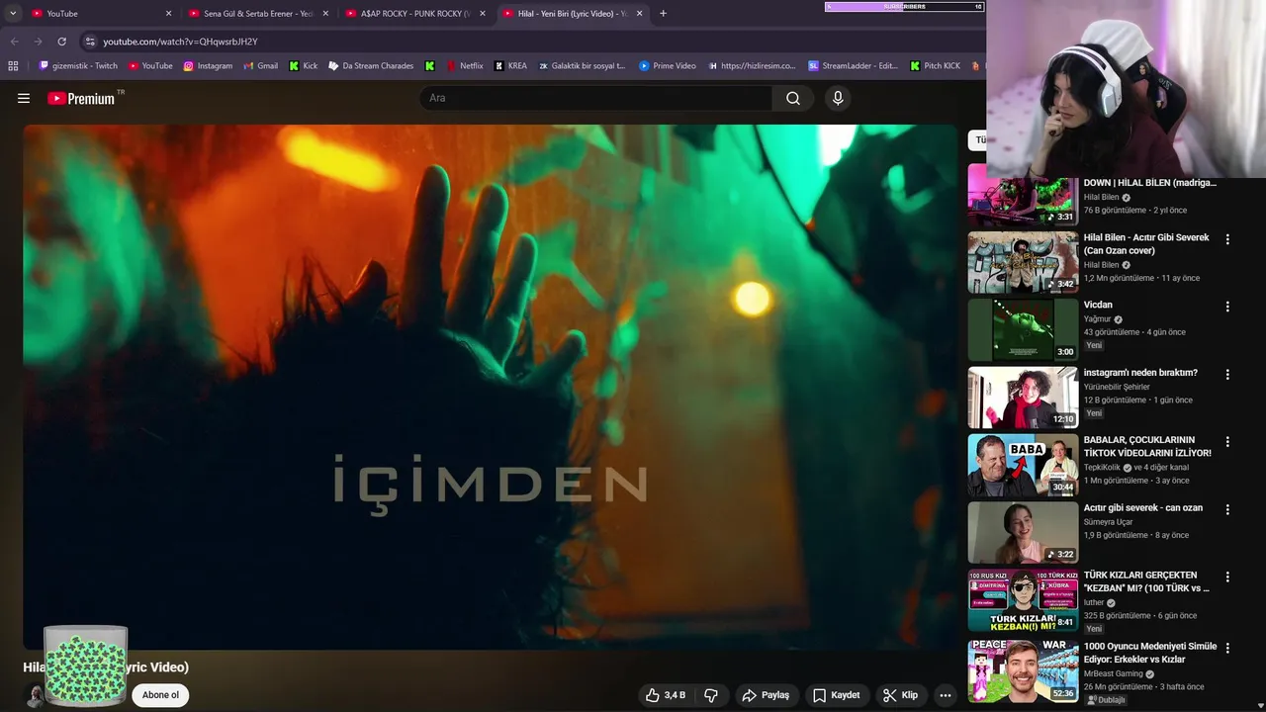This screenshot has width=1266, height=712.
Task: Open Pitch KICK bookmark
Action: click(x=934, y=66)
